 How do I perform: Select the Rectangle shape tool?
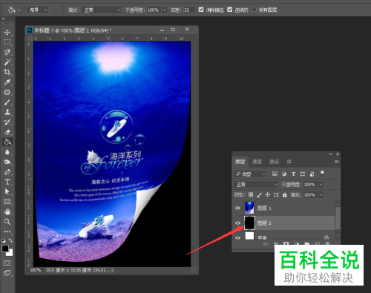[7, 202]
